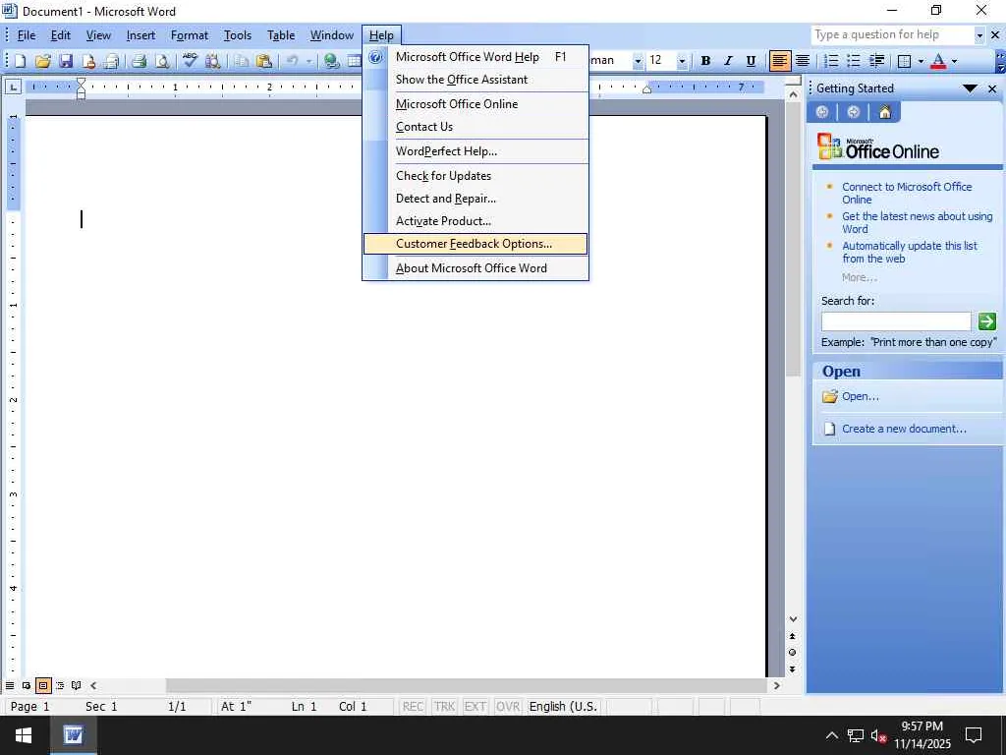Click Create a new document link

904,429
